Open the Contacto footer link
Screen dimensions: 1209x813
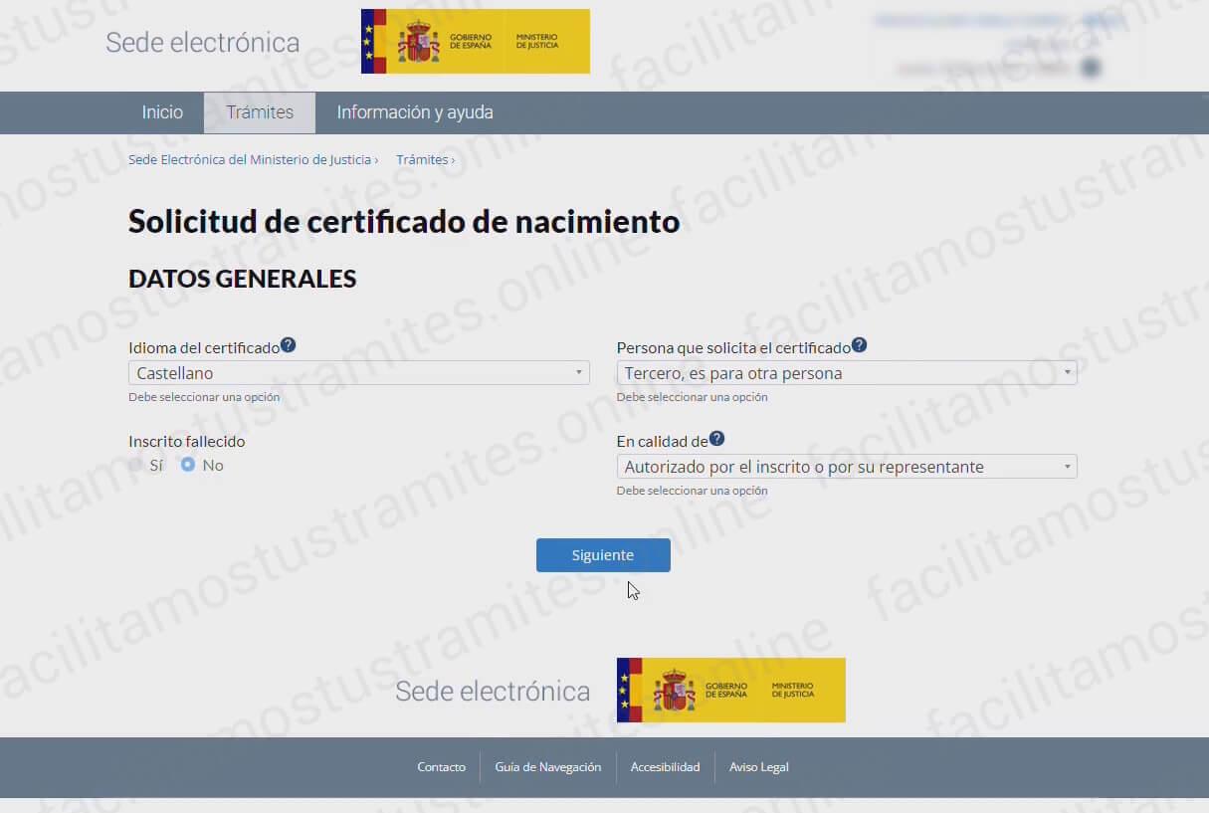coord(441,766)
